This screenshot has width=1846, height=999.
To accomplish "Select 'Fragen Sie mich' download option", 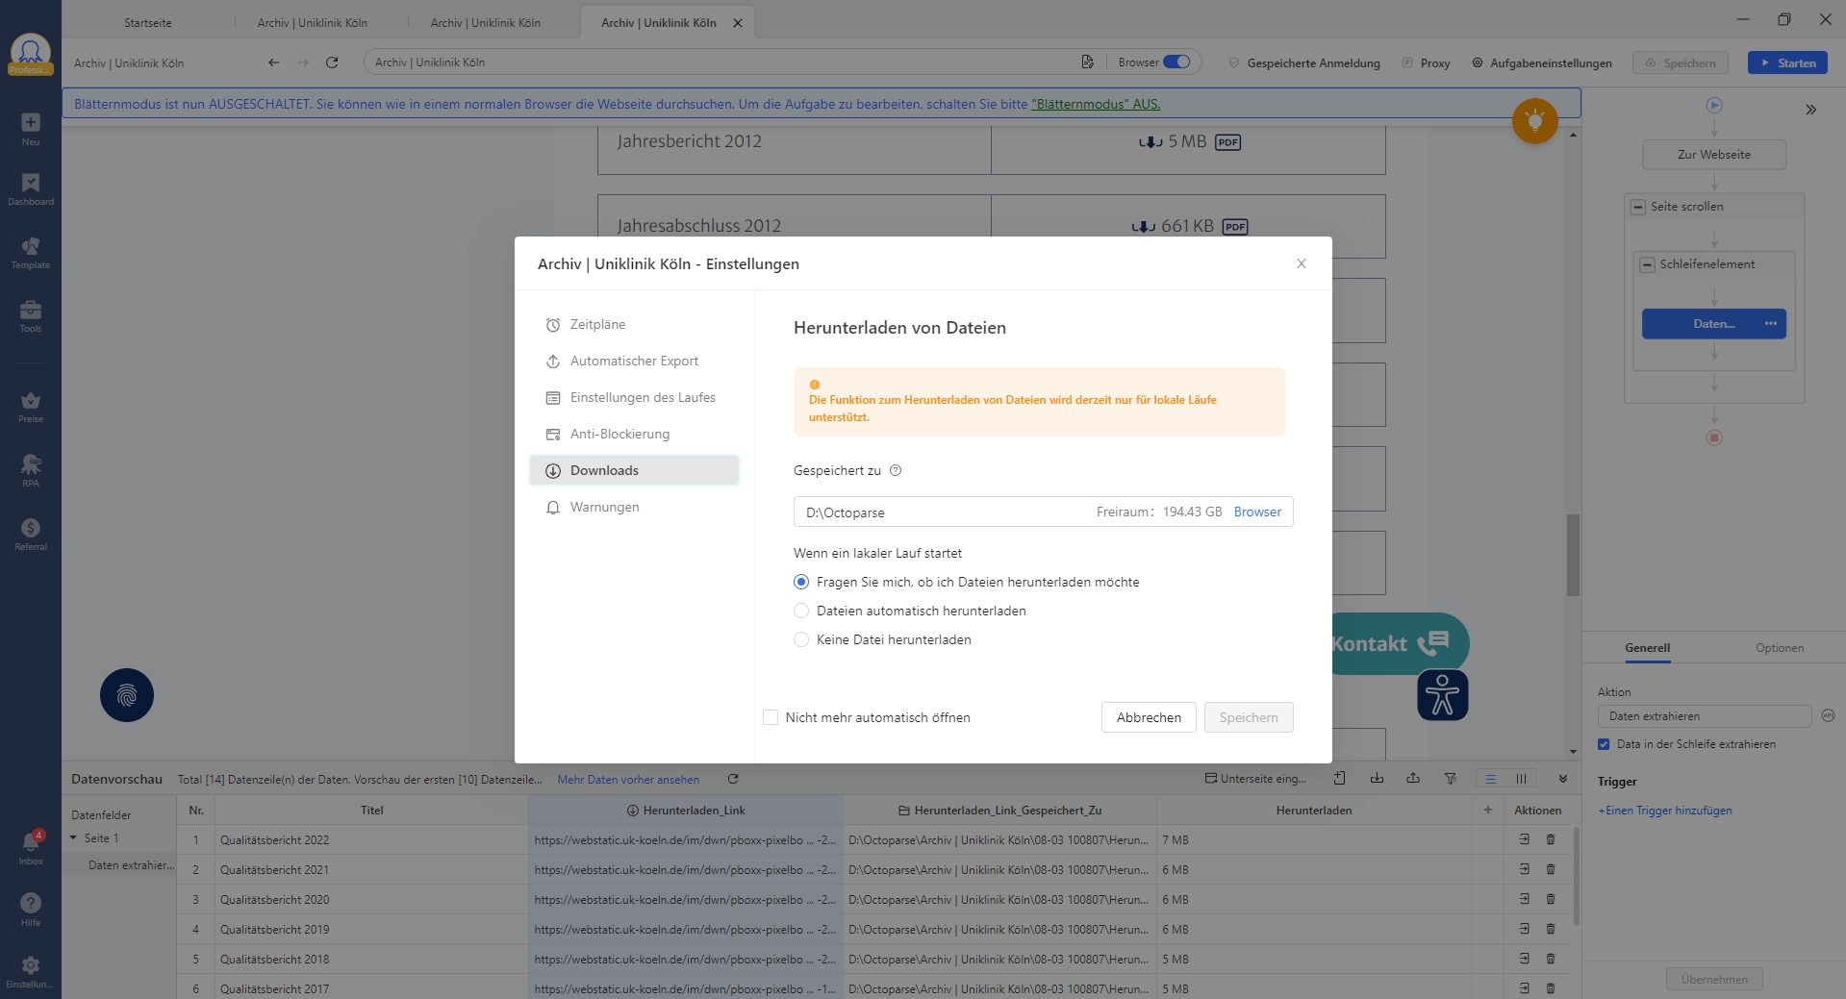I will pyautogui.click(x=801, y=582).
